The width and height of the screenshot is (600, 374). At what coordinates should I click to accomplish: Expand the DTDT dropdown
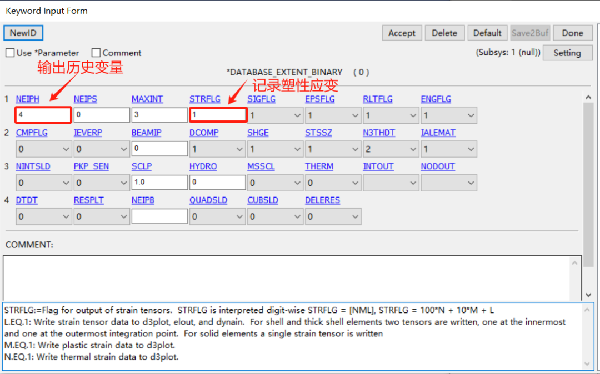pyautogui.click(x=44, y=216)
